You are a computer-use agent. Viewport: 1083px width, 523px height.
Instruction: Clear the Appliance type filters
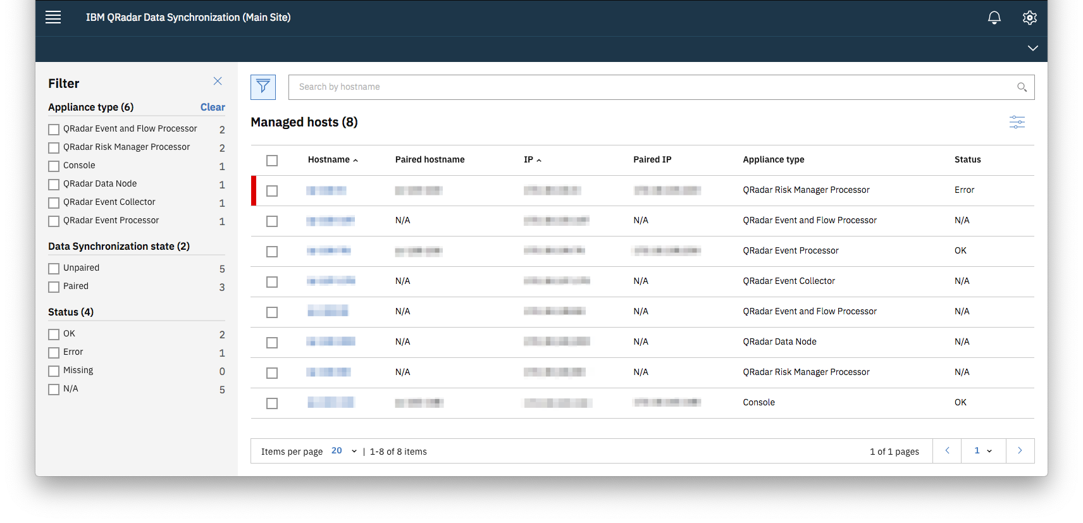[x=213, y=108]
